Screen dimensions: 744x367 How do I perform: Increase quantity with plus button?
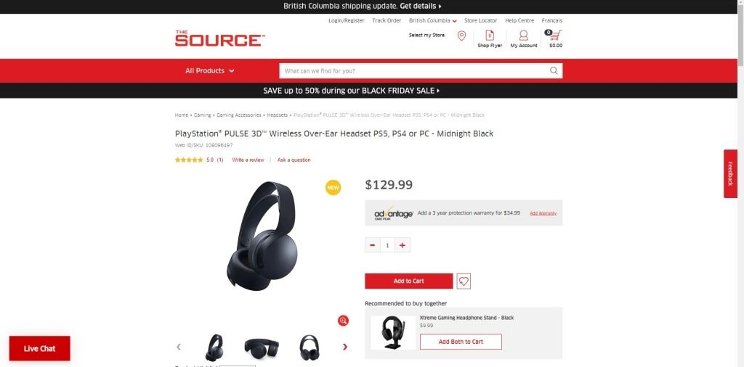pos(403,245)
